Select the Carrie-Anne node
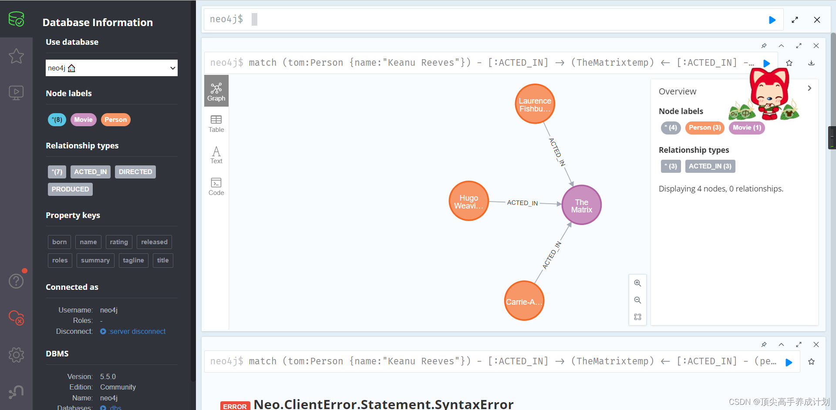The image size is (836, 410). [524, 301]
